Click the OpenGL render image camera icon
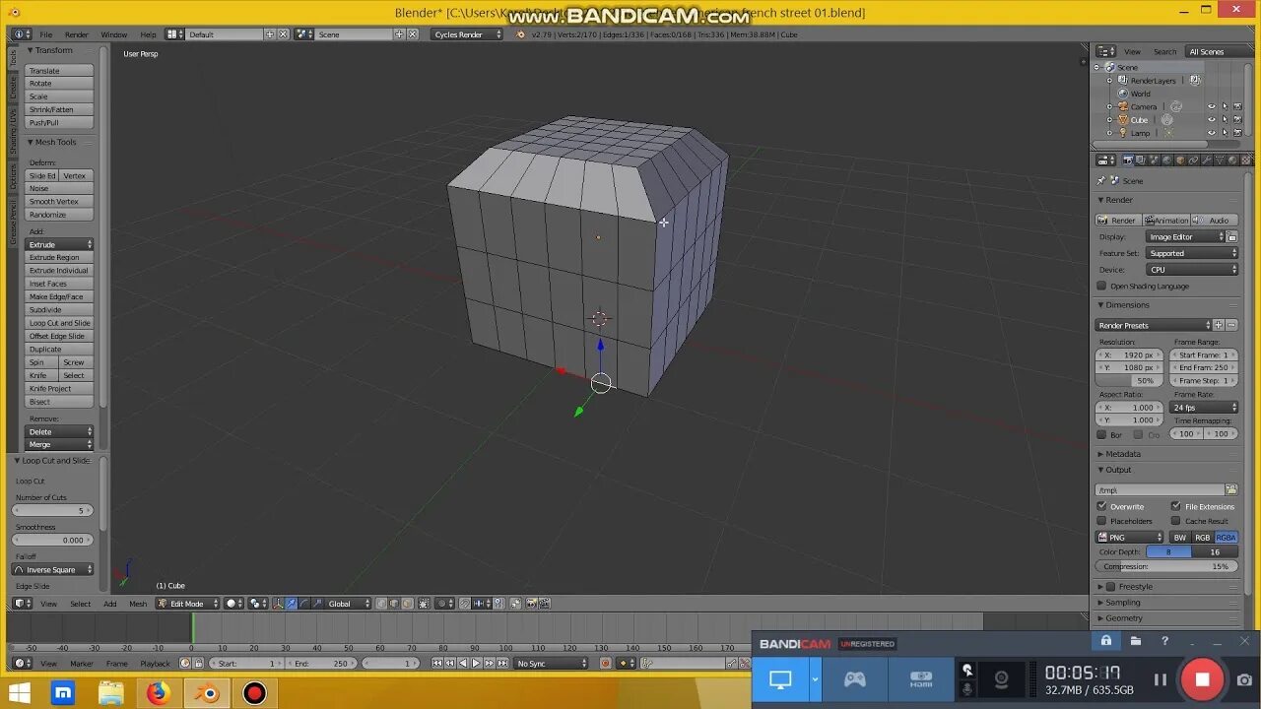This screenshot has height=709, width=1261. tap(531, 604)
